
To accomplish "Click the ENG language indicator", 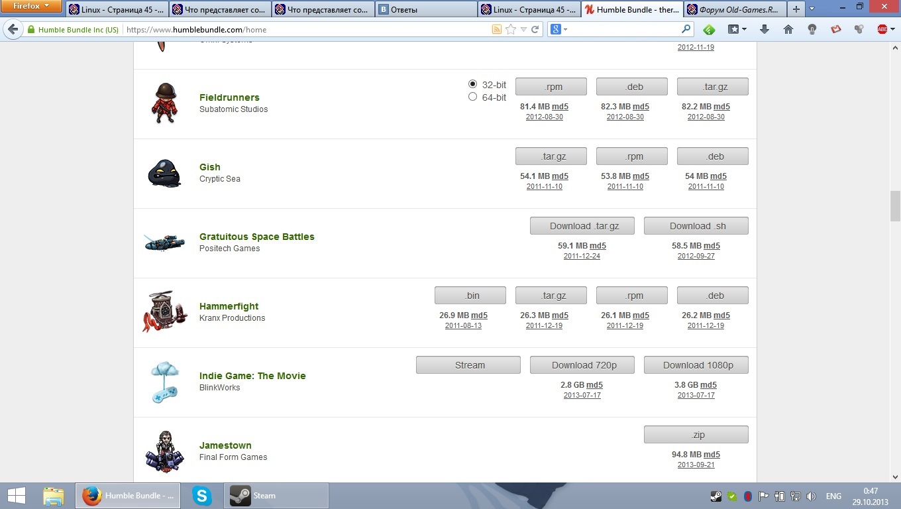I will pos(833,496).
